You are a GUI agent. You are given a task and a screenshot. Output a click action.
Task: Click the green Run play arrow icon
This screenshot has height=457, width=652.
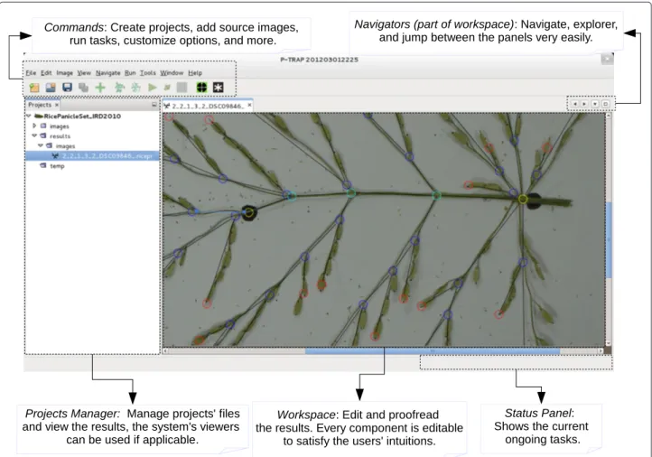point(153,88)
